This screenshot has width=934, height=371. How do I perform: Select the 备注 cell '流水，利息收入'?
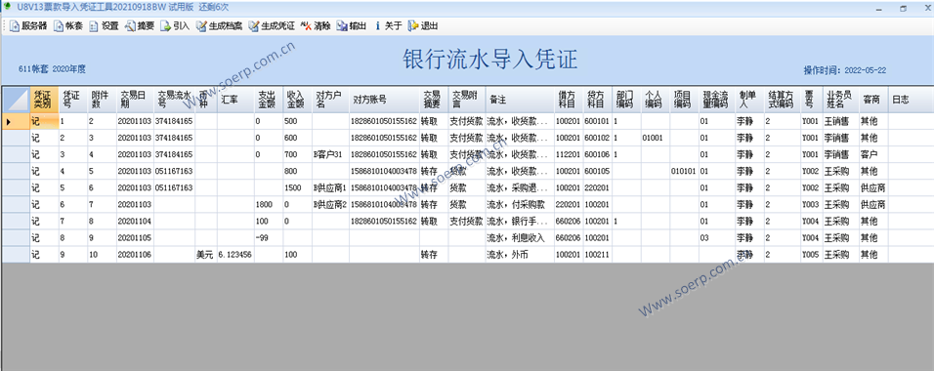pyautogui.click(x=520, y=237)
